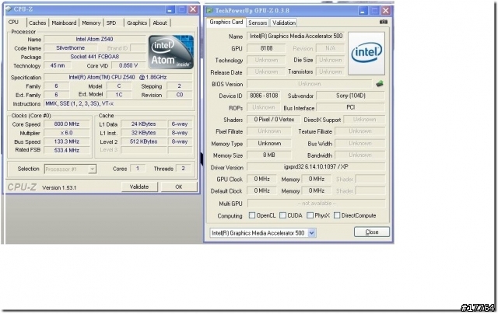This screenshot has height=314, width=498.
Task: Click the Core VID value 0.850 V
Action: pos(128,65)
